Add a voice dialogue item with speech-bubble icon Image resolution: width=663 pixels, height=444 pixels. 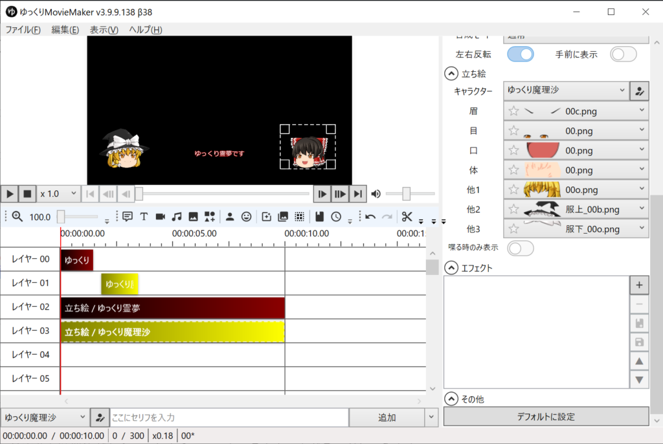(x=128, y=217)
